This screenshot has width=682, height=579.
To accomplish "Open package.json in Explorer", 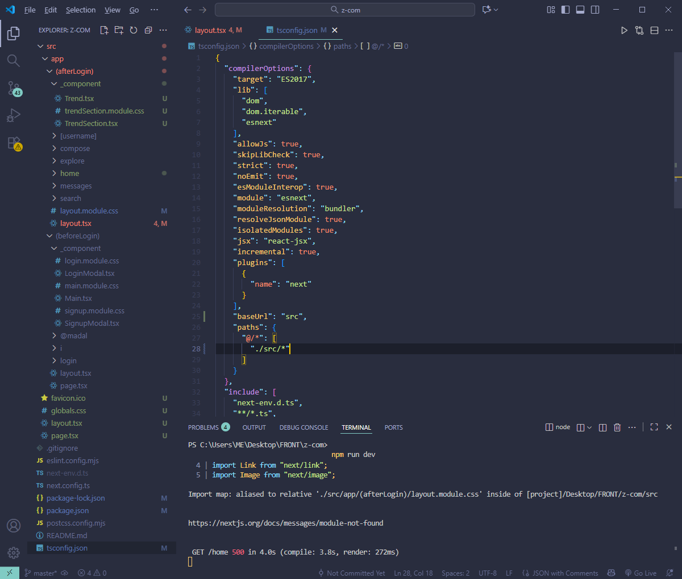I will point(68,510).
